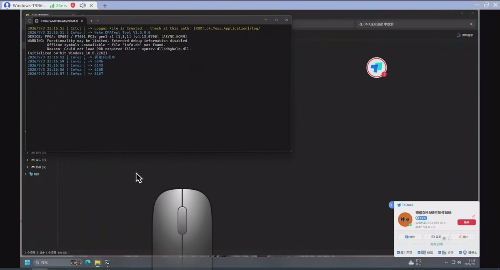The image size is (500, 270).
Task: Toggle the 摄像头 camera checkbox
Action: pyautogui.click(x=460, y=253)
